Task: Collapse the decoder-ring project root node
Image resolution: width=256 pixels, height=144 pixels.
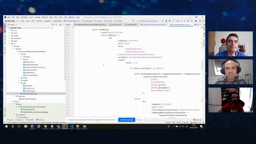Action: pyautogui.click(x=8, y=28)
